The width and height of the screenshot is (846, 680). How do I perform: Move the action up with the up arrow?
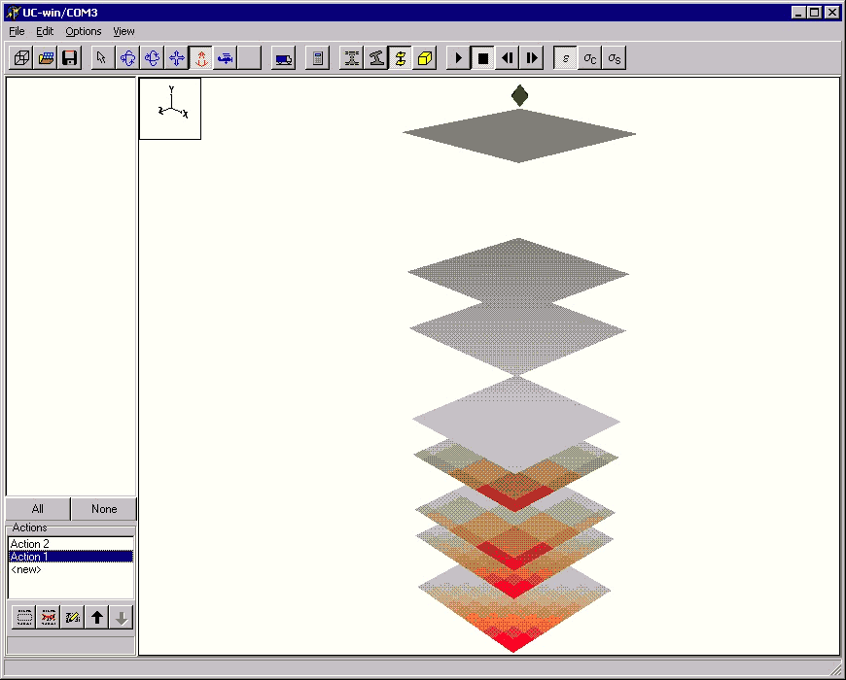[x=96, y=617]
